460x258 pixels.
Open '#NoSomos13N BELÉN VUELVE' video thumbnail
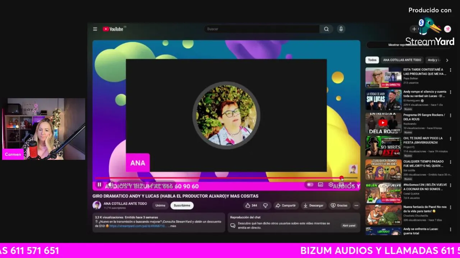pyautogui.click(x=383, y=193)
